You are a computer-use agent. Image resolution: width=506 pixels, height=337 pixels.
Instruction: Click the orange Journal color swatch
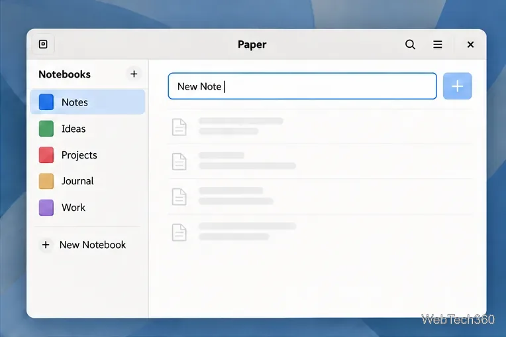(46, 181)
